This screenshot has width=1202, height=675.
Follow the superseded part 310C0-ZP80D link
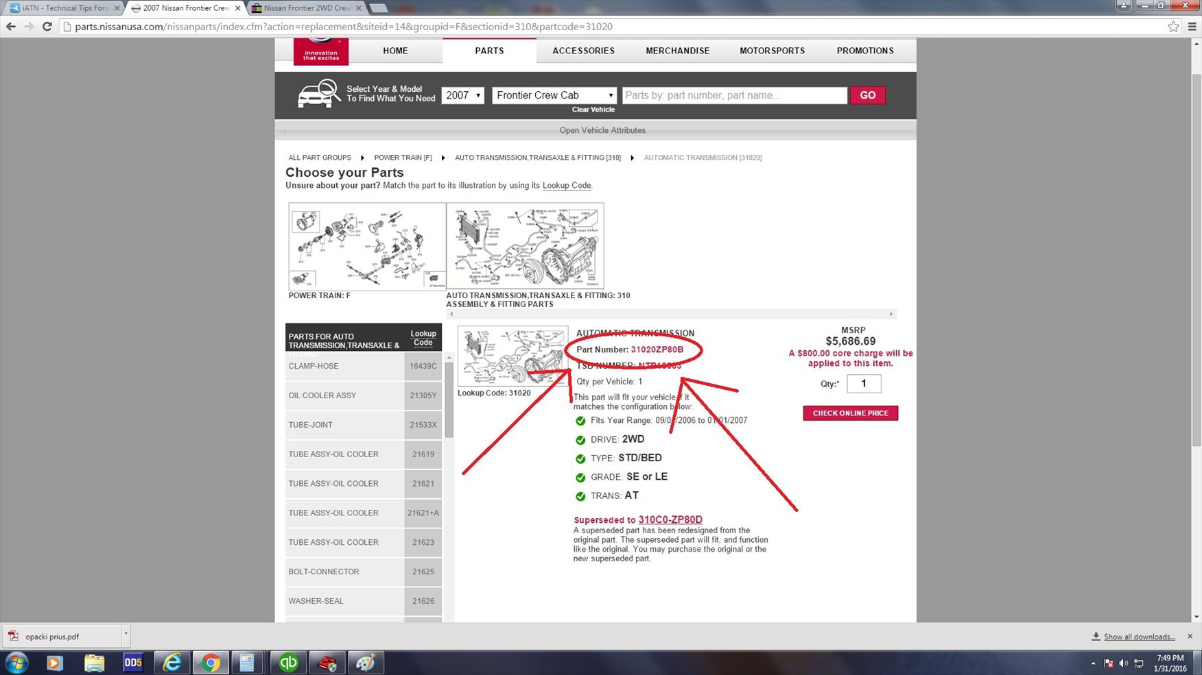(670, 519)
